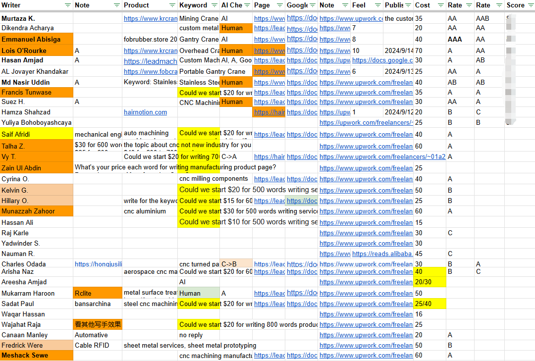The height and width of the screenshot is (361, 535).
Task: Select the 'cnc aluminium' product cell
Action: [150, 211]
